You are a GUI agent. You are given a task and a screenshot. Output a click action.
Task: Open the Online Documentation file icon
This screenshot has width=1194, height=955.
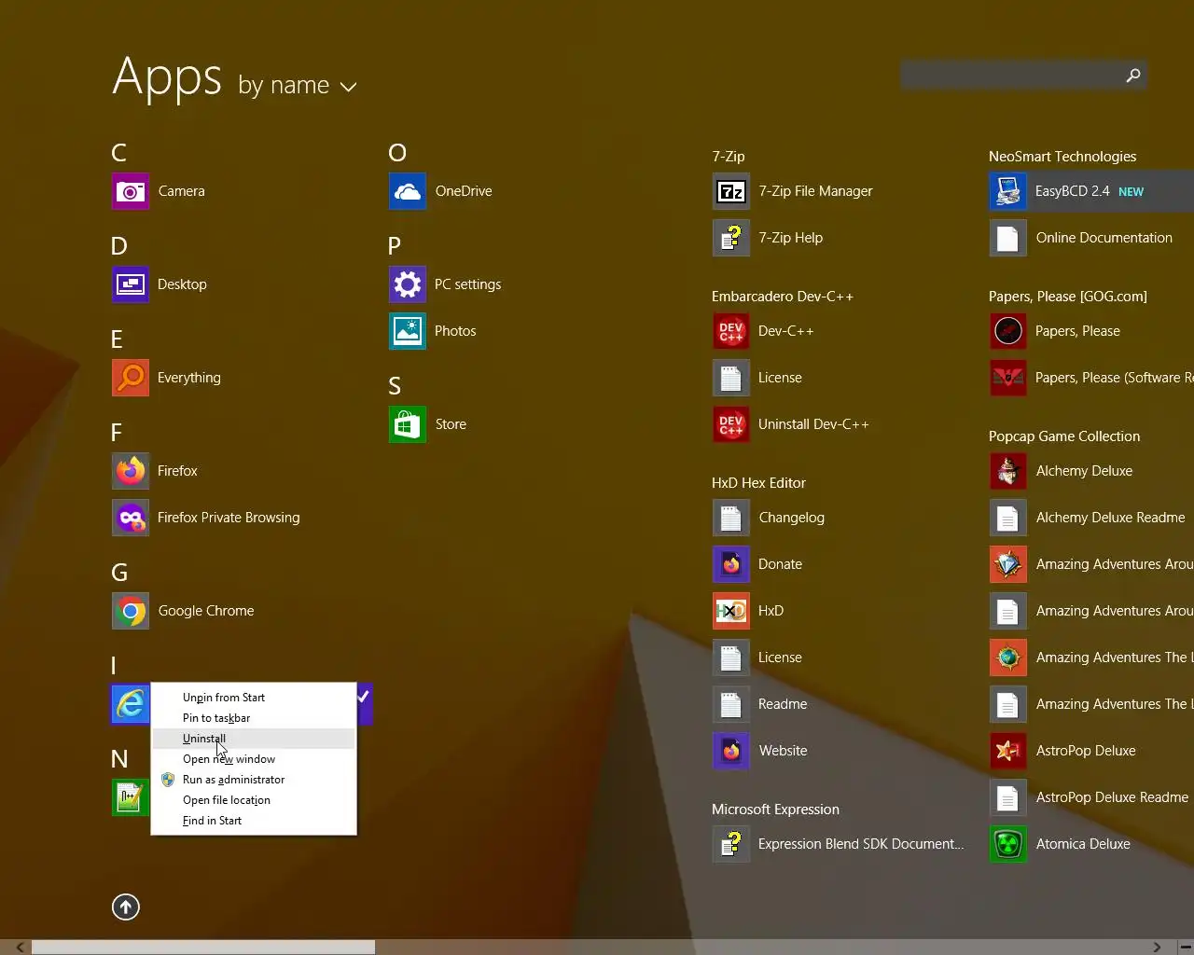[1008, 238]
